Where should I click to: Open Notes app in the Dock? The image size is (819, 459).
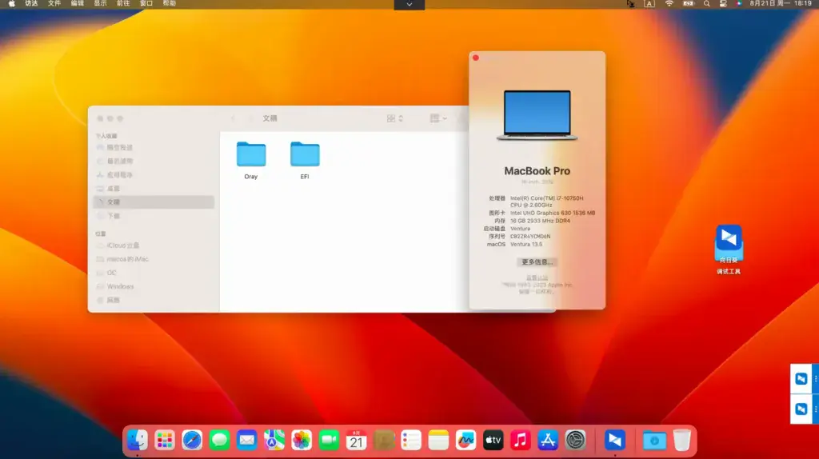tap(438, 440)
